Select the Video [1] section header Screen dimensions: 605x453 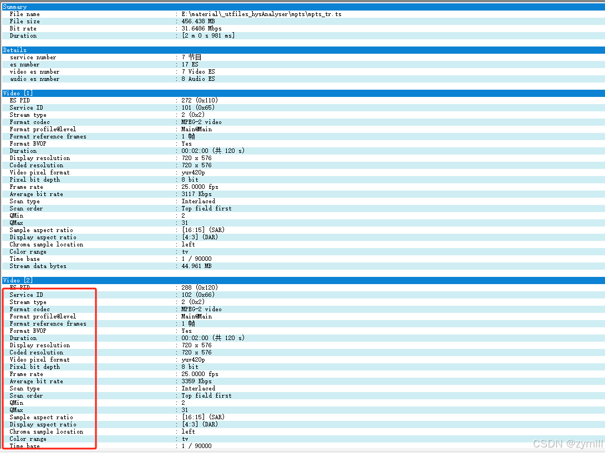pyautogui.click(x=303, y=93)
